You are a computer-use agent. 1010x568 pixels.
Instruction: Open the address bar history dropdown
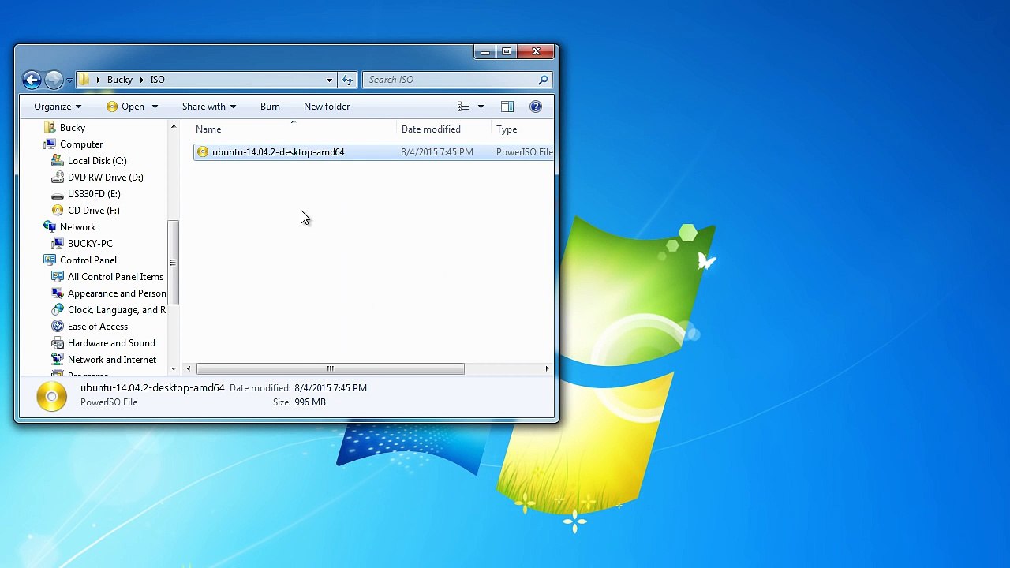(329, 80)
